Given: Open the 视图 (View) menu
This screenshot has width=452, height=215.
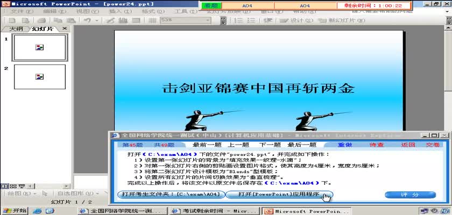Looking at the screenshot, I should click(87, 11).
